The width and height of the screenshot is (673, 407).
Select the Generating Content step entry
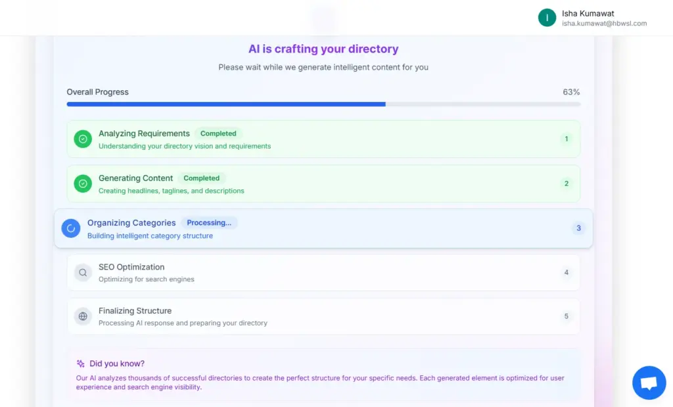coord(323,183)
